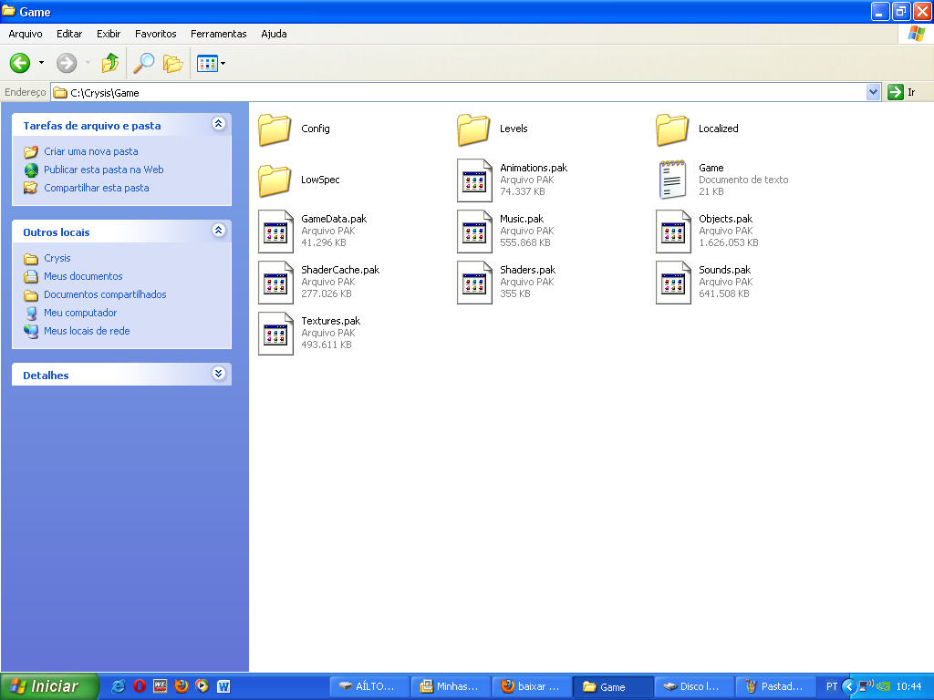Launch the WS program quick launch icon
This screenshot has height=700, width=934.
click(161, 686)
